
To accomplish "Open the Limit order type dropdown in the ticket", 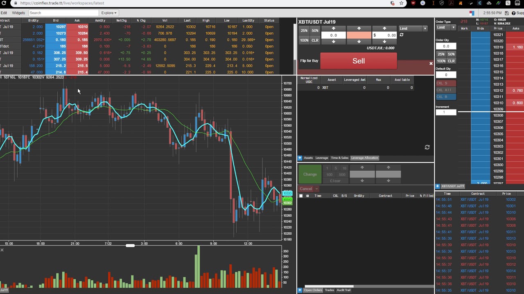I will (x=413, y=29).
